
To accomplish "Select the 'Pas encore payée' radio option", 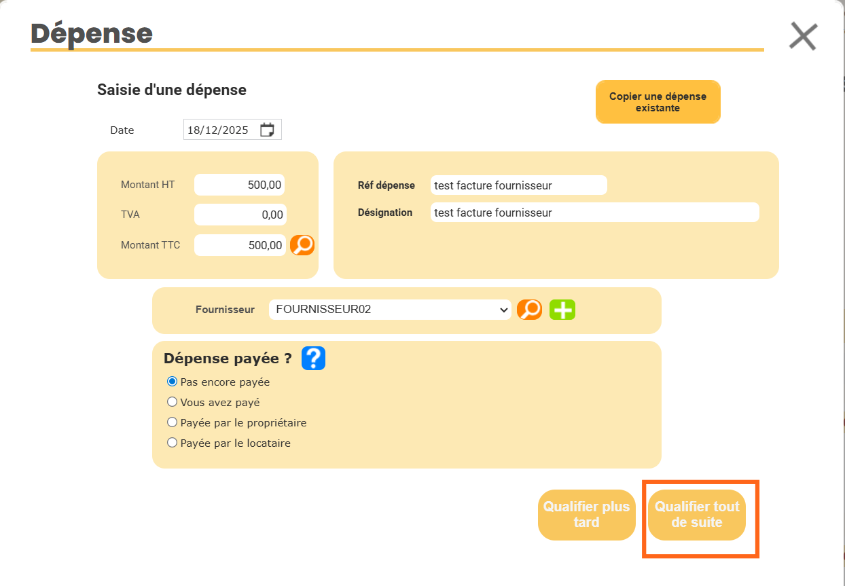I will pyautogui.click(x=173, y=382).
